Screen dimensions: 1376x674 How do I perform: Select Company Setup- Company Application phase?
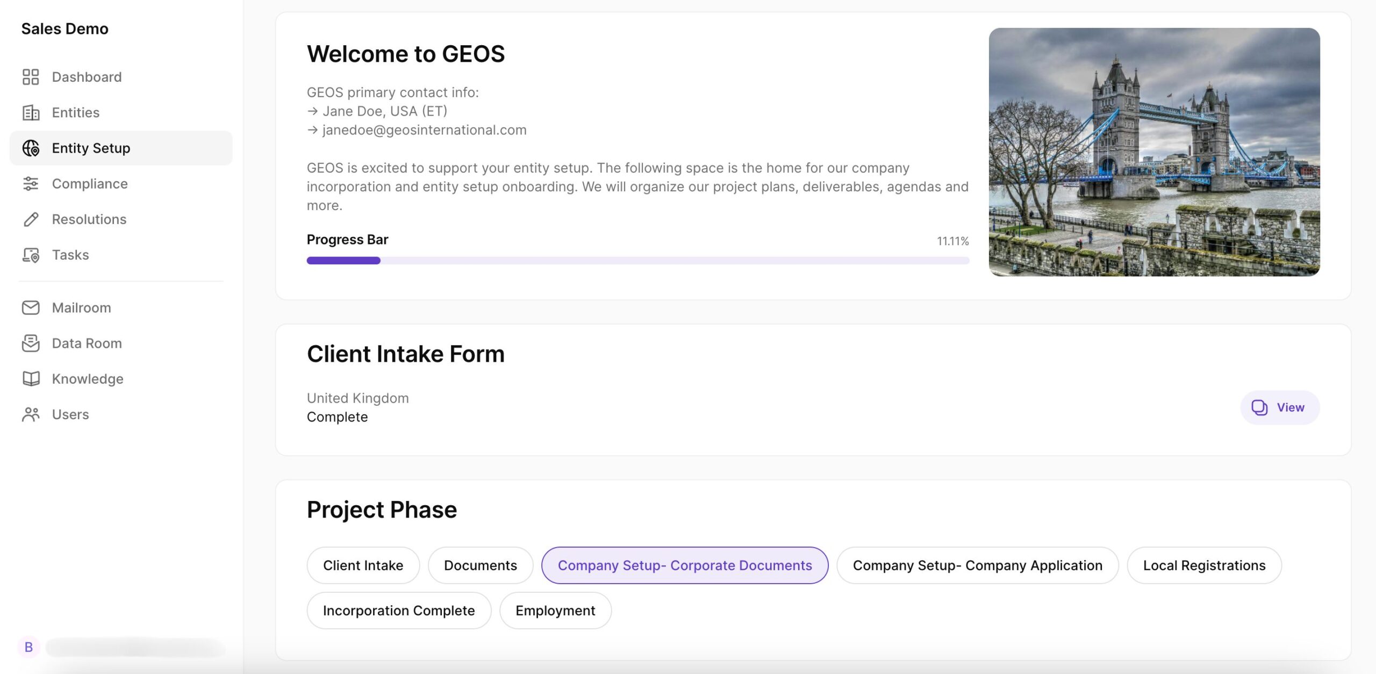tap(977, 565)
